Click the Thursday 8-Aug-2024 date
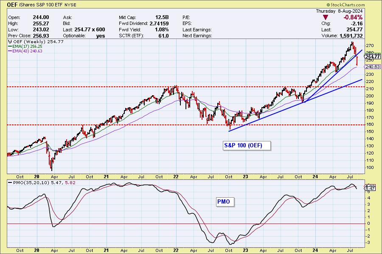Viewport: 382px width, 254px height. pyautogui.click(x=339, y=11)
